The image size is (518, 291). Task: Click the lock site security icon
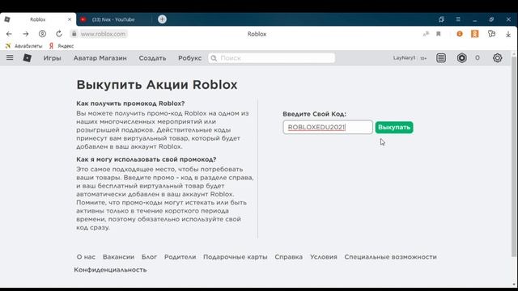point(74,34)
